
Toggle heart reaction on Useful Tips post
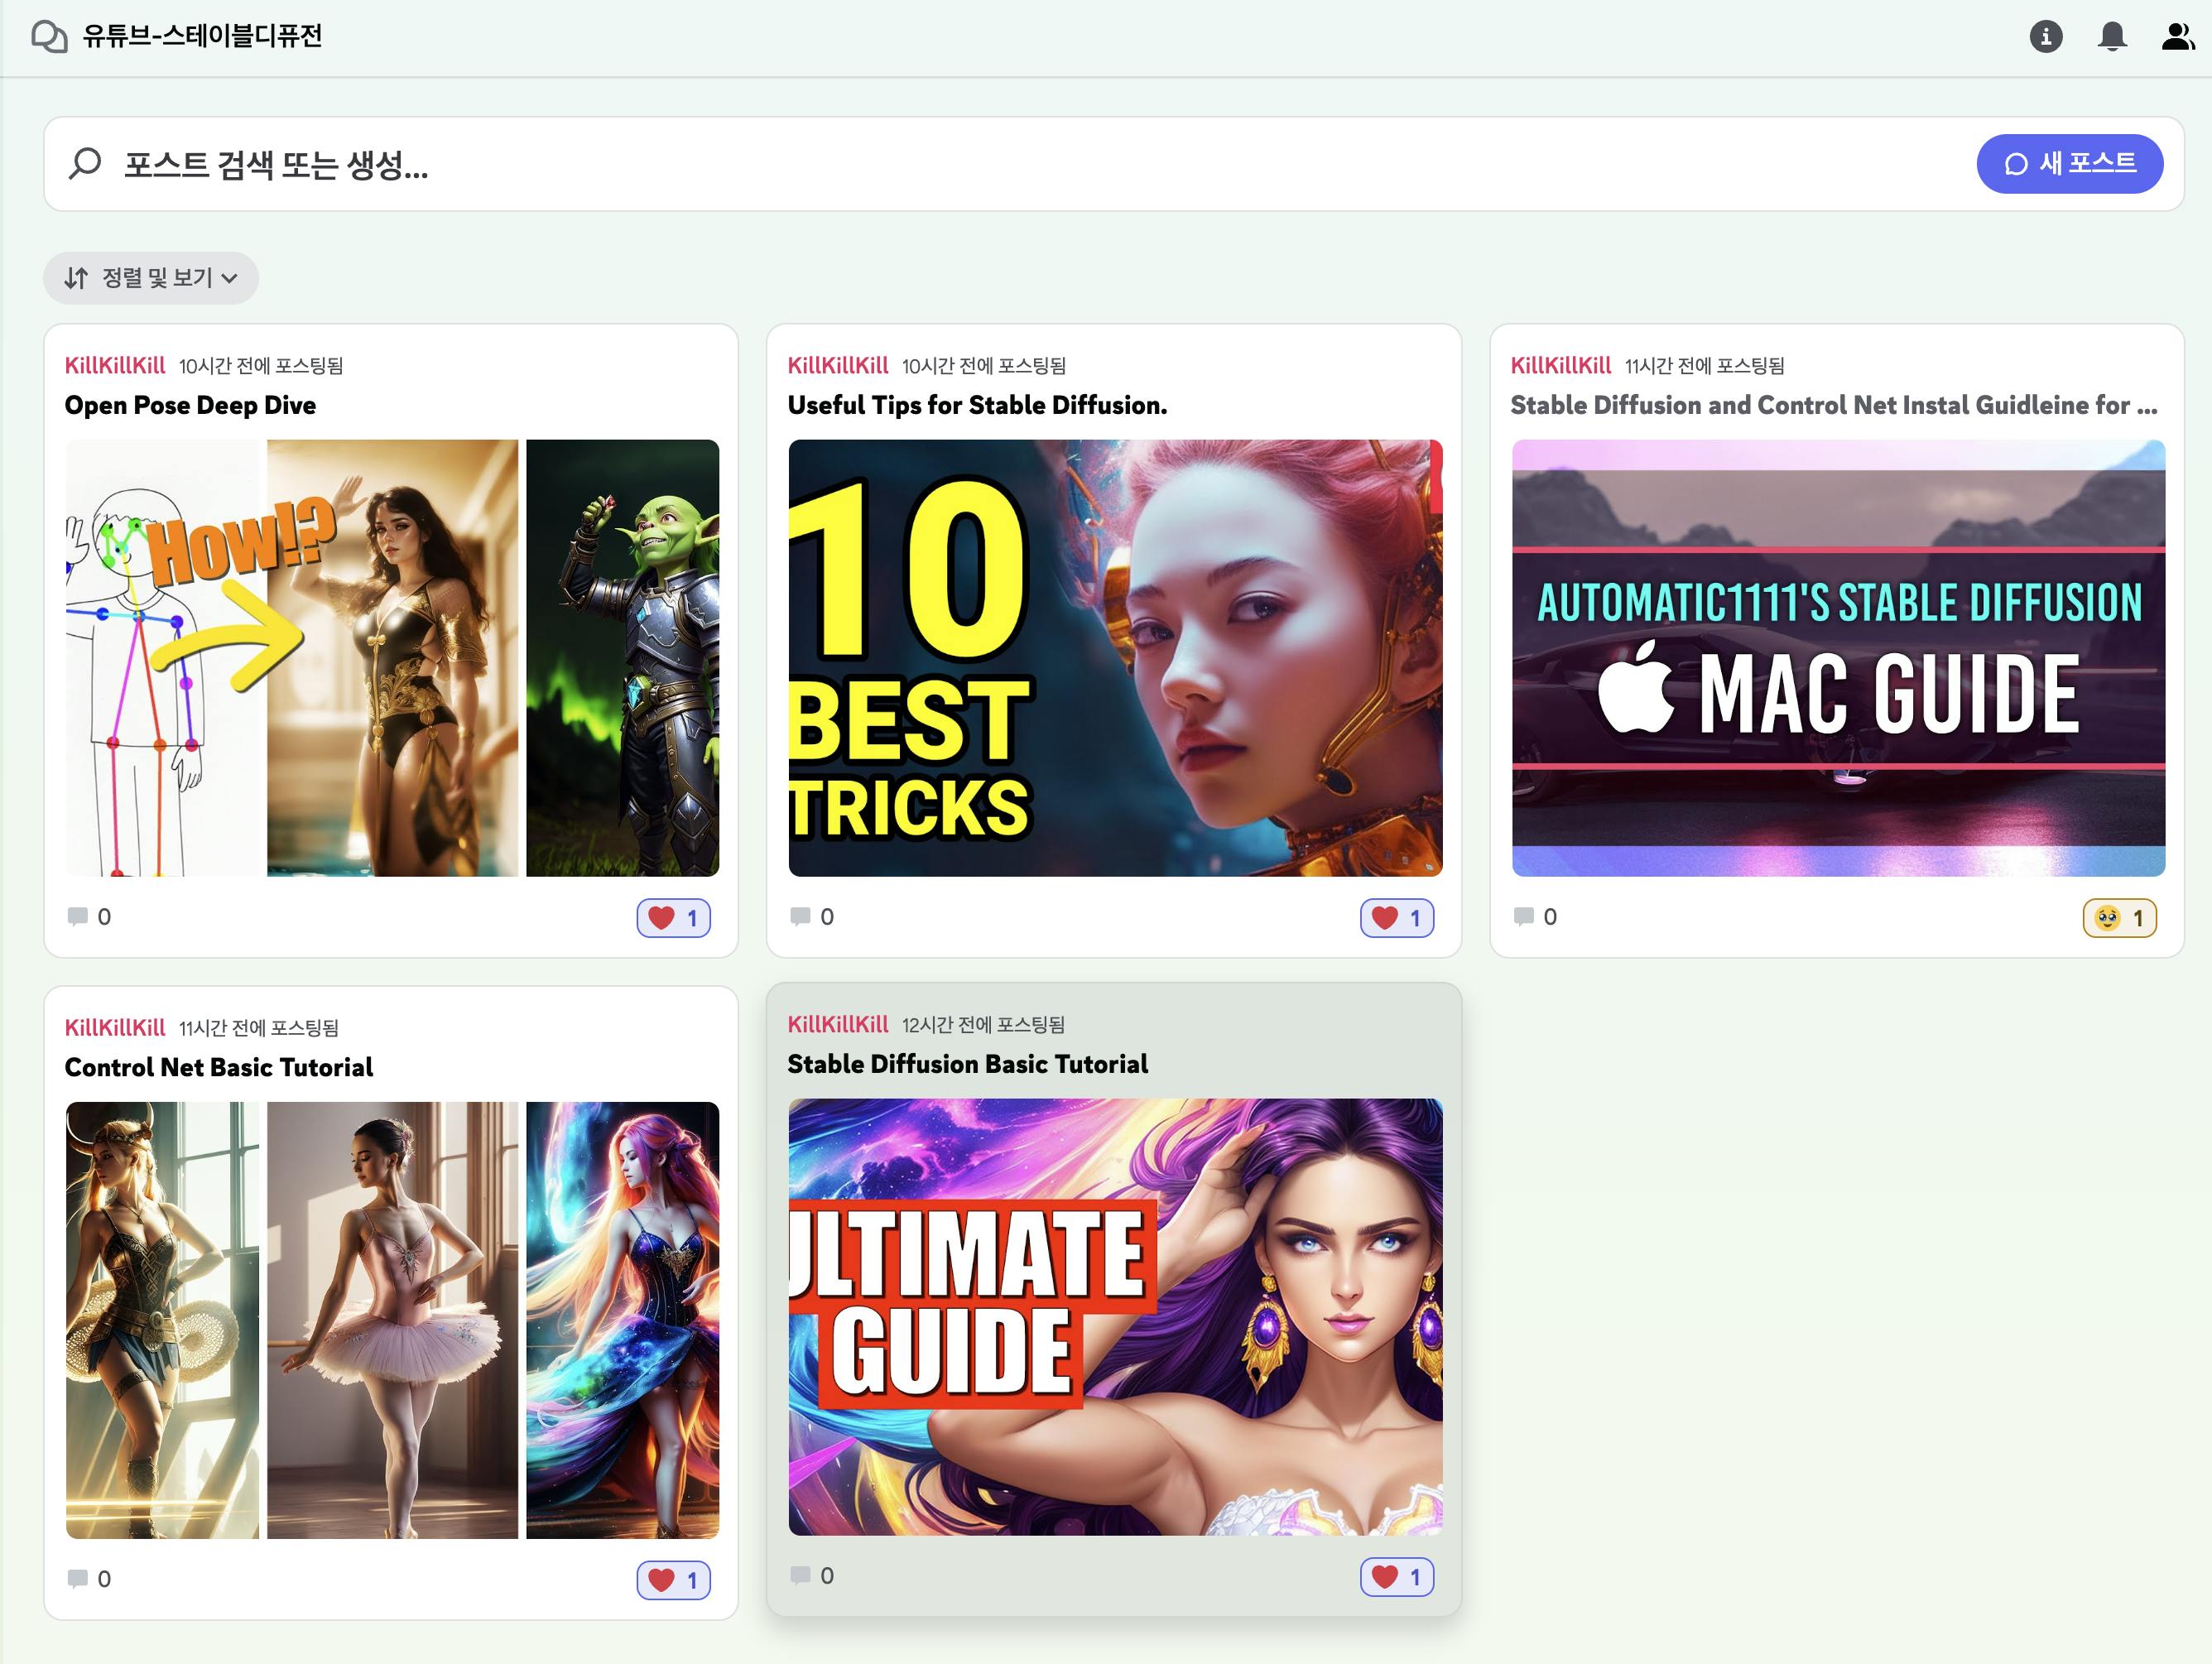pos(1397,918)
